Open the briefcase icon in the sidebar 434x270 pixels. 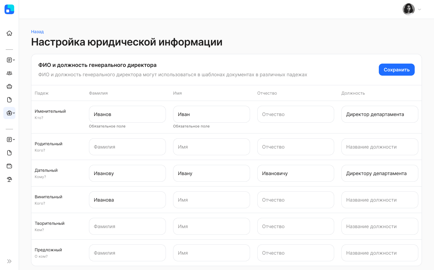coord(9,86)
